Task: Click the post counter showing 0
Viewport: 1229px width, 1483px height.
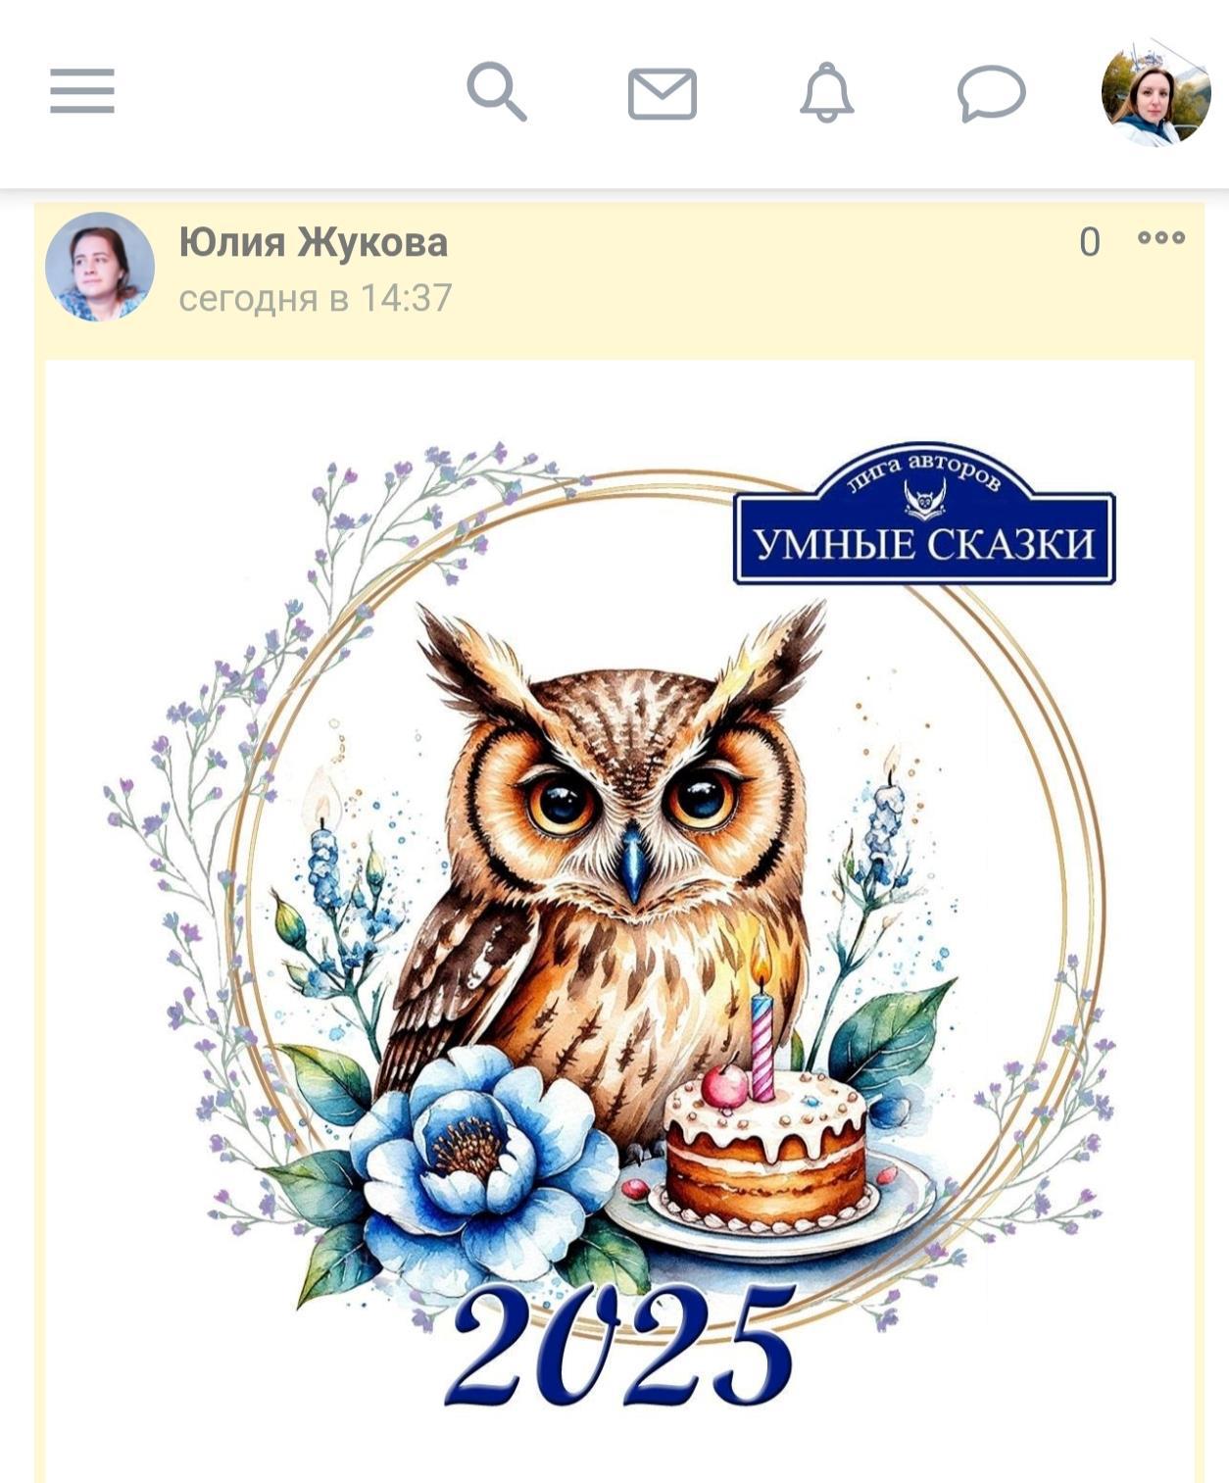Action: pyautogui.click(x=1090, y=242)
